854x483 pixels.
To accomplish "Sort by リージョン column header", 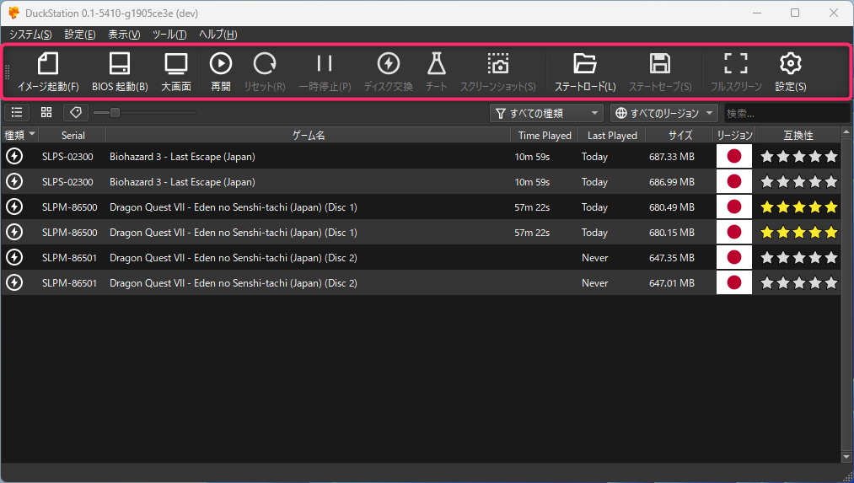I will [734, 135].
